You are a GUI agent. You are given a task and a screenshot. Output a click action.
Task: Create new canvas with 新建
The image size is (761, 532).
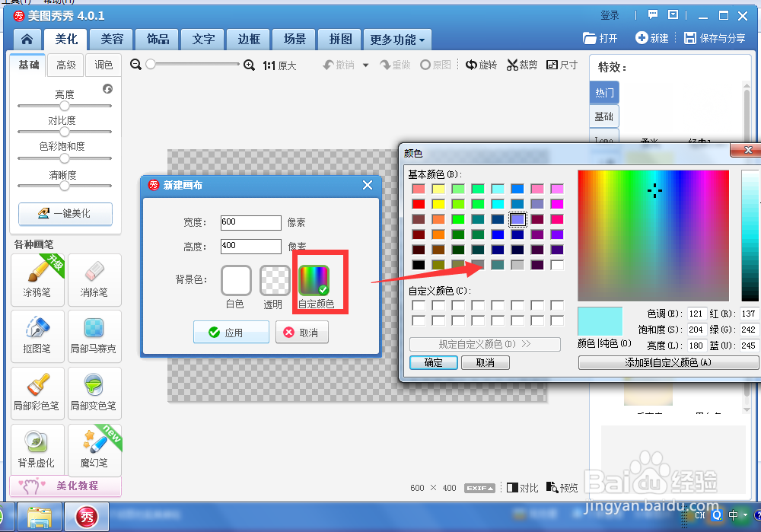pyautogui.click(x=652, y=38)
